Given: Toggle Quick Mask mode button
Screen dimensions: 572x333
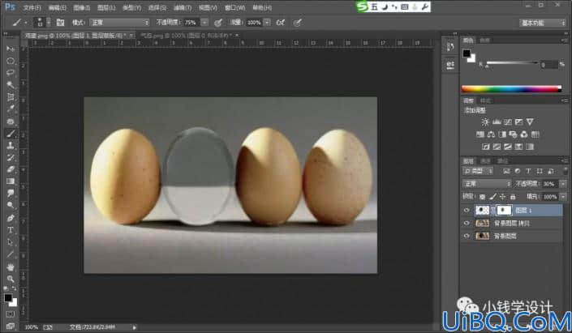Looking at the screenshot, I should click(x=11, y=314).
